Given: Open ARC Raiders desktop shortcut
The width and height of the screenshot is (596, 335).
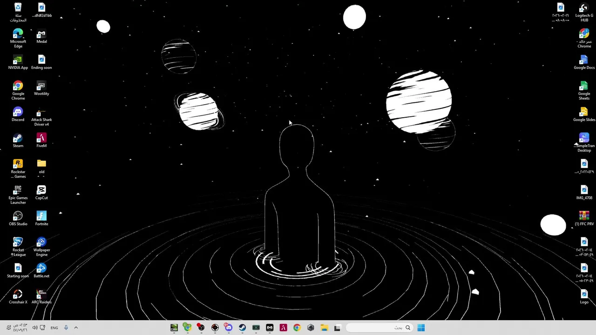Looking at the screenshot, I should click(x=41, y=296).
